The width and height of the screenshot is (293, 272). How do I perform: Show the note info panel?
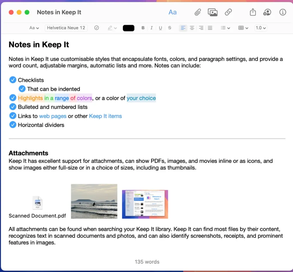282,12
